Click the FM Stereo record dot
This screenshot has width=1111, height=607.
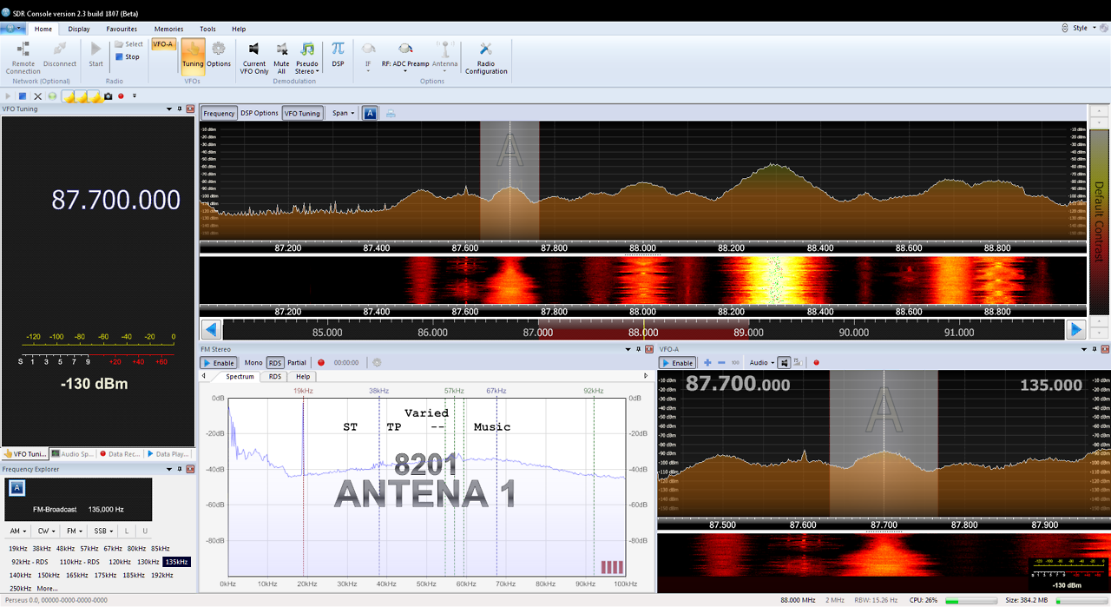[x=321, y=363]
